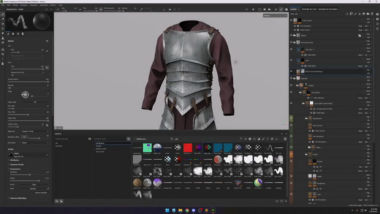Switch to the Texture Set List tab

click(x=309, y=9)
